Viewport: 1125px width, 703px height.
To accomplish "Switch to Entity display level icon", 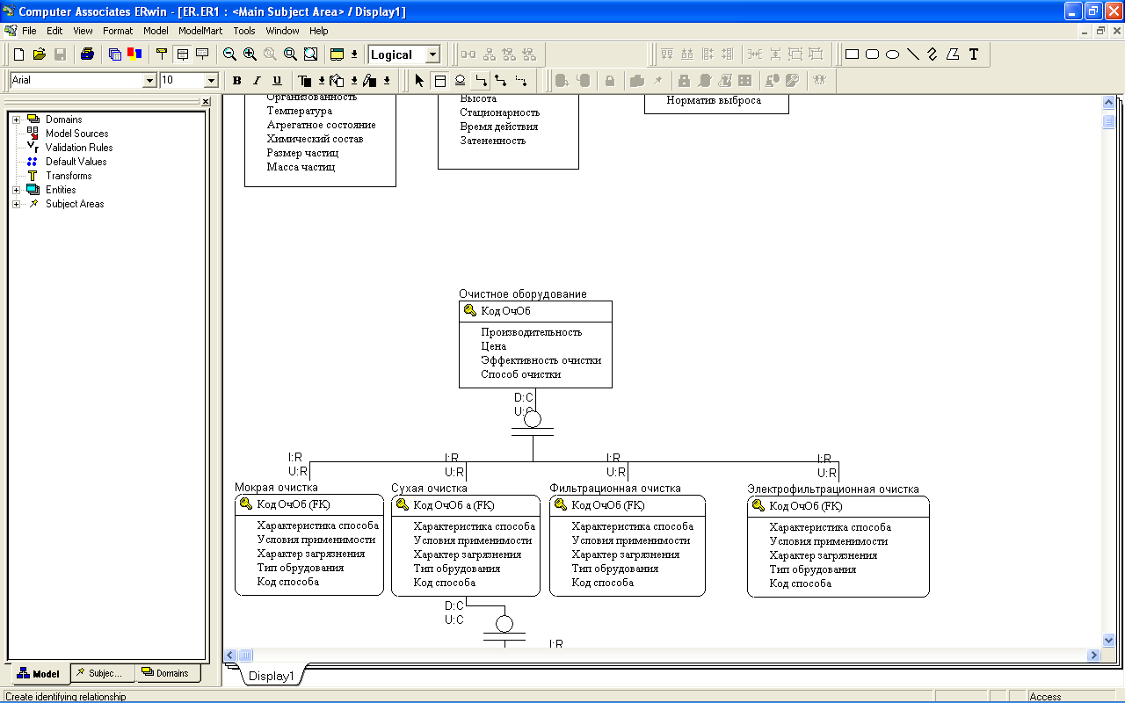I will tap(162, 54).
